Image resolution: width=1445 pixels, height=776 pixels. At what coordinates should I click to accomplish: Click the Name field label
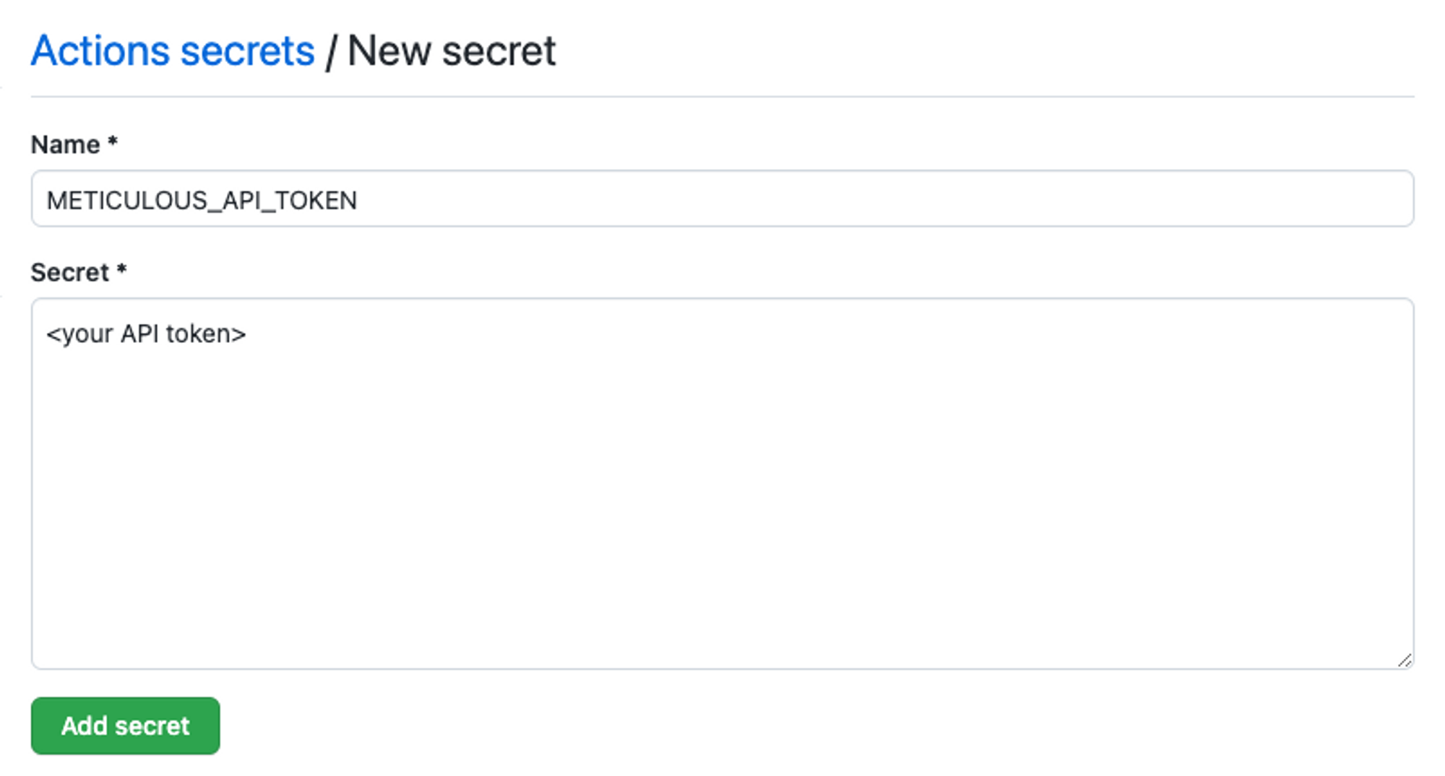[64, 144]
